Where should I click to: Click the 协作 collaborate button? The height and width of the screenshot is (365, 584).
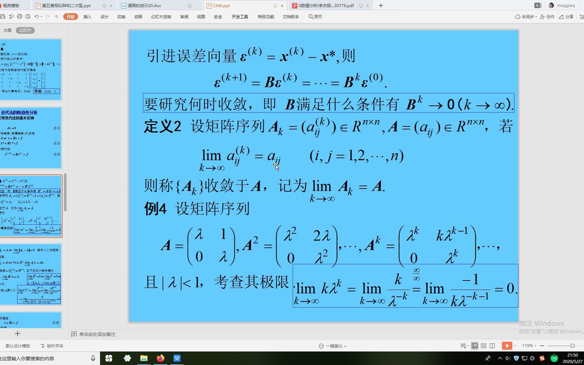547,17
